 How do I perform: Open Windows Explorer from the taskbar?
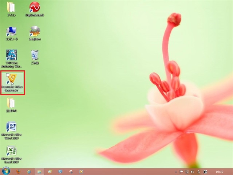39,171
